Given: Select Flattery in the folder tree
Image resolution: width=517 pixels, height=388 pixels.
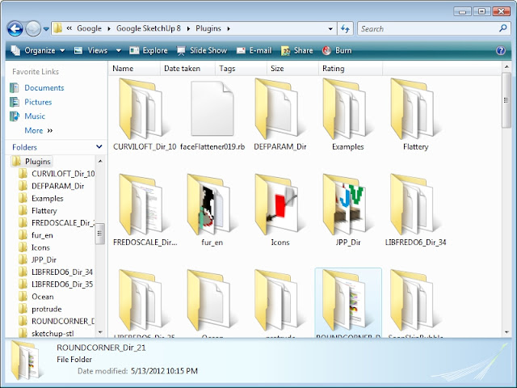Looking at the screenshot, I should pos(38,210).
